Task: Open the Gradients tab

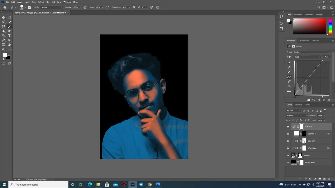Action: tap(309, 15)
